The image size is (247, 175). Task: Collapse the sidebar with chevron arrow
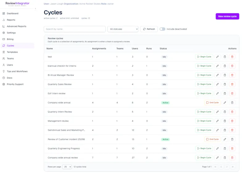point(36,9)
